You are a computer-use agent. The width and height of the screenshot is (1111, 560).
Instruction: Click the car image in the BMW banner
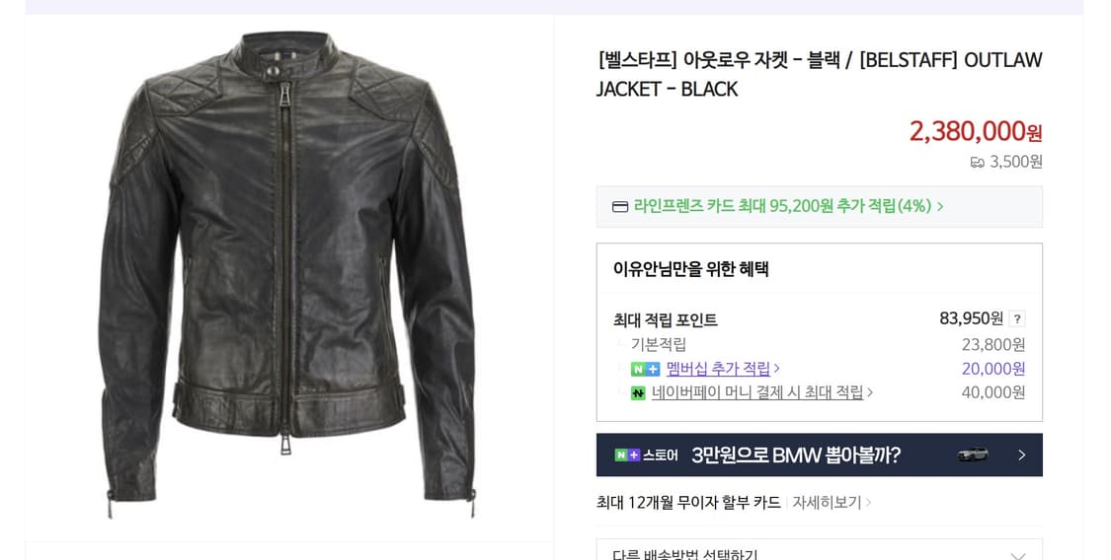coord(973,455)
